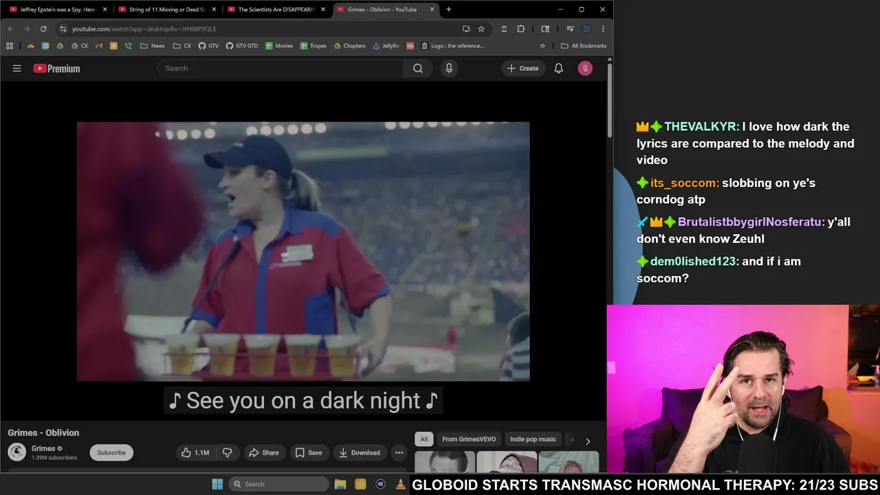Select the Indie pop music chip
Viewport: 880px width, 495px height.
(533, 439)
